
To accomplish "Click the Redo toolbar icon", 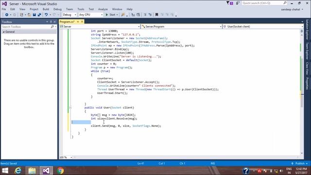I will [54, 15].
